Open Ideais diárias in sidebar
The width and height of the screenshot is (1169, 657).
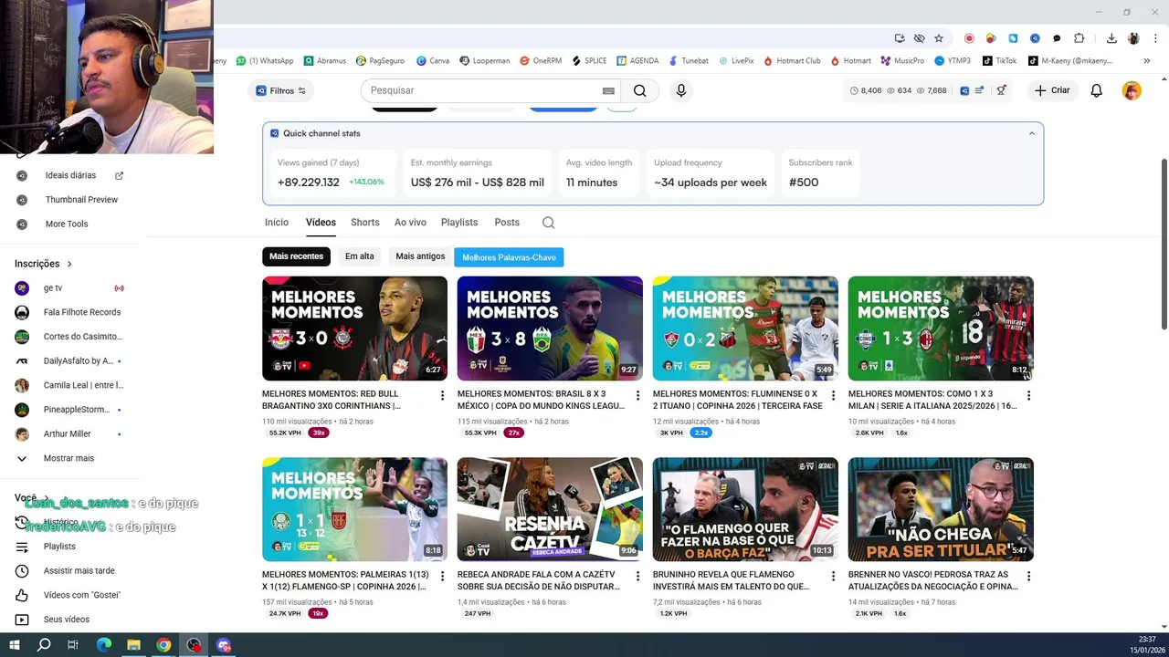pos(70,175)
